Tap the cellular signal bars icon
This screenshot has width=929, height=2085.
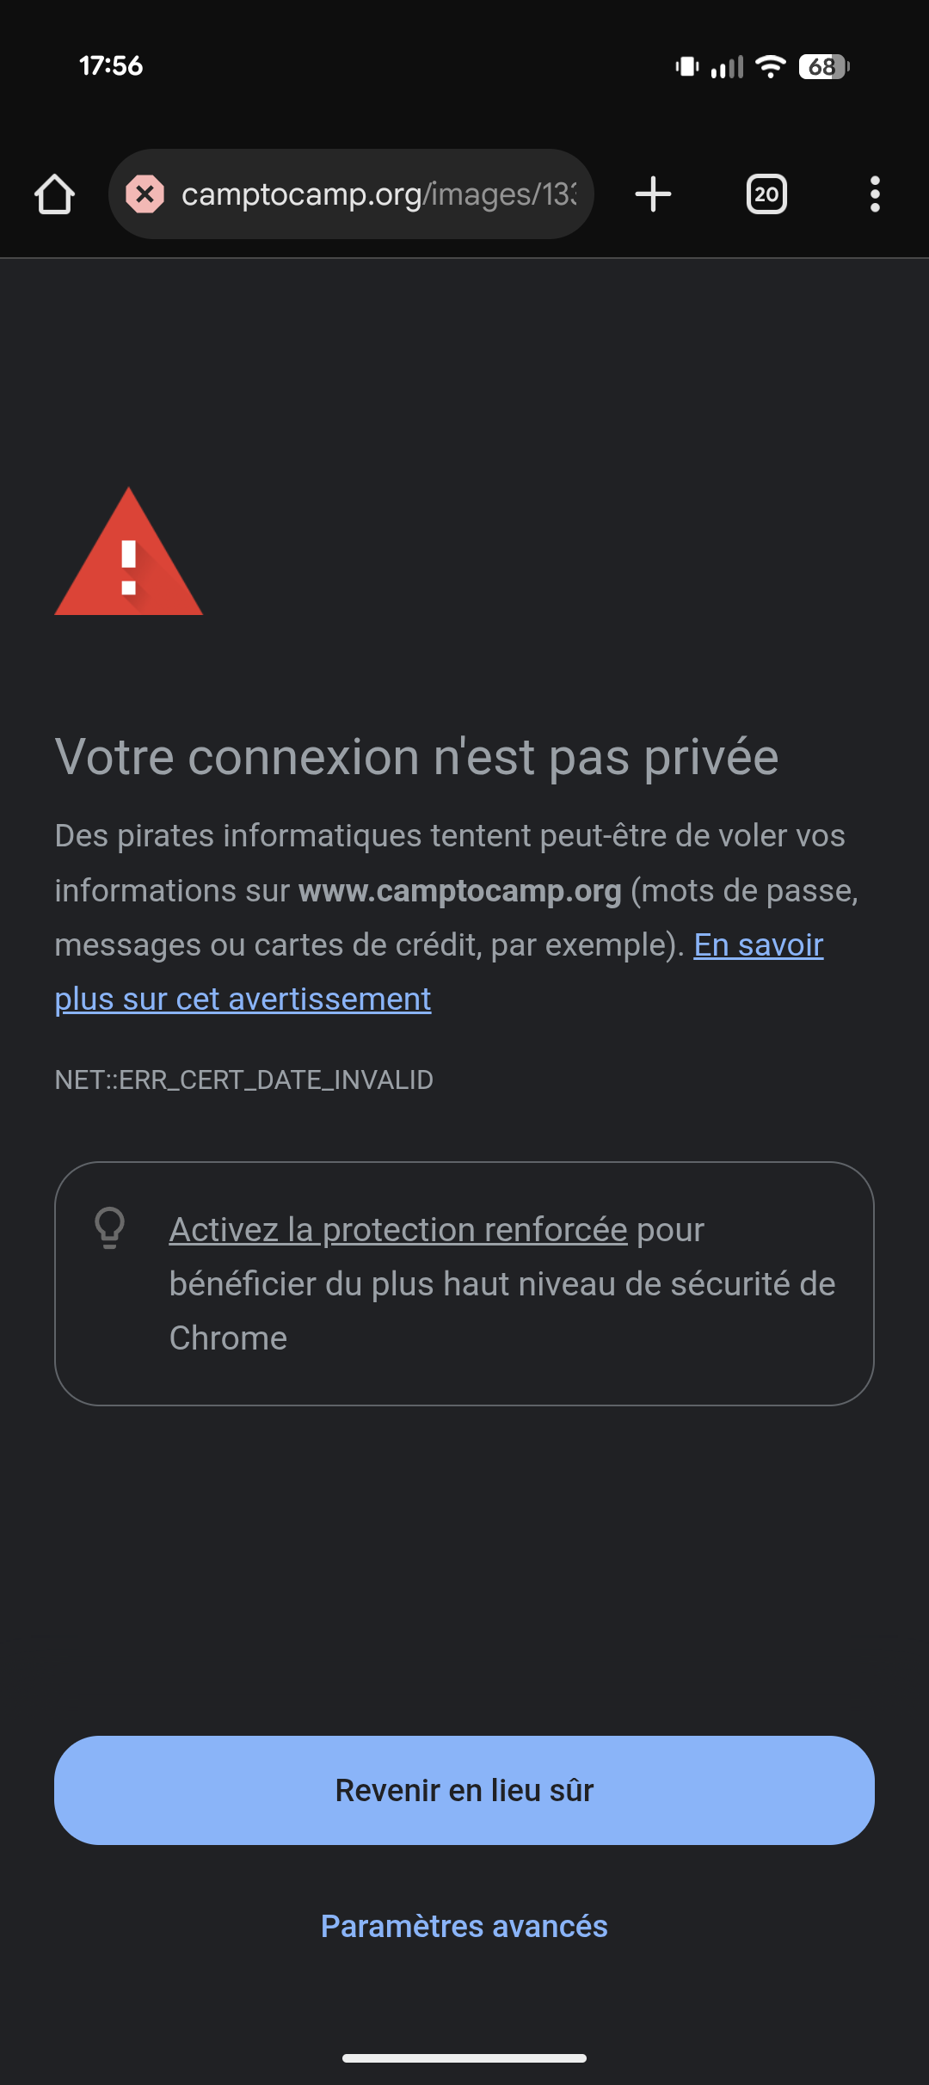pos(727,66)
